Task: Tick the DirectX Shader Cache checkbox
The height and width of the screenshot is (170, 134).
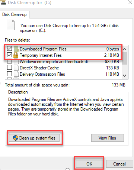Action: coord(10,68)
